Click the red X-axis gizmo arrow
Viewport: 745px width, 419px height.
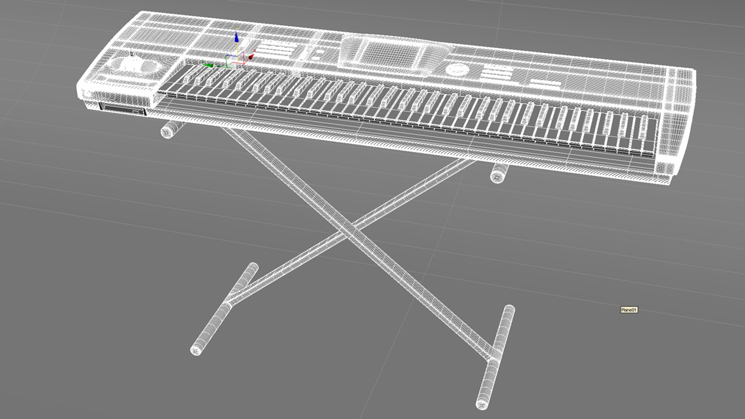tap(251, 57)
